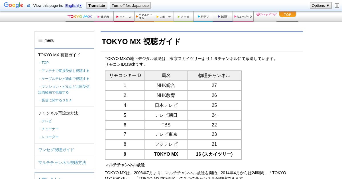Click the 物理チャンネル table header

coord(214,76)
